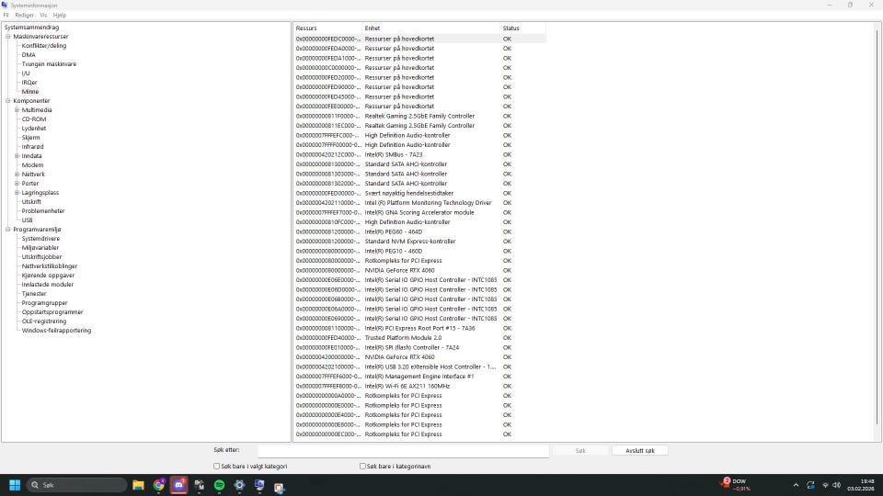Select Konflikter/deling in the tree
The width and height of the screenshot is (883, 496).
pos(44,46)
